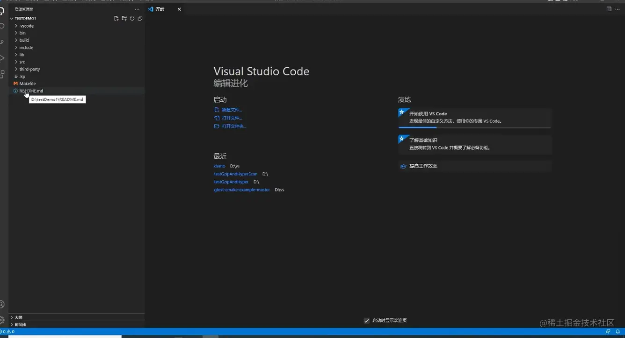
Task: Open recent project testGzipAndHyperScan
Action: (x=236, y=174)
